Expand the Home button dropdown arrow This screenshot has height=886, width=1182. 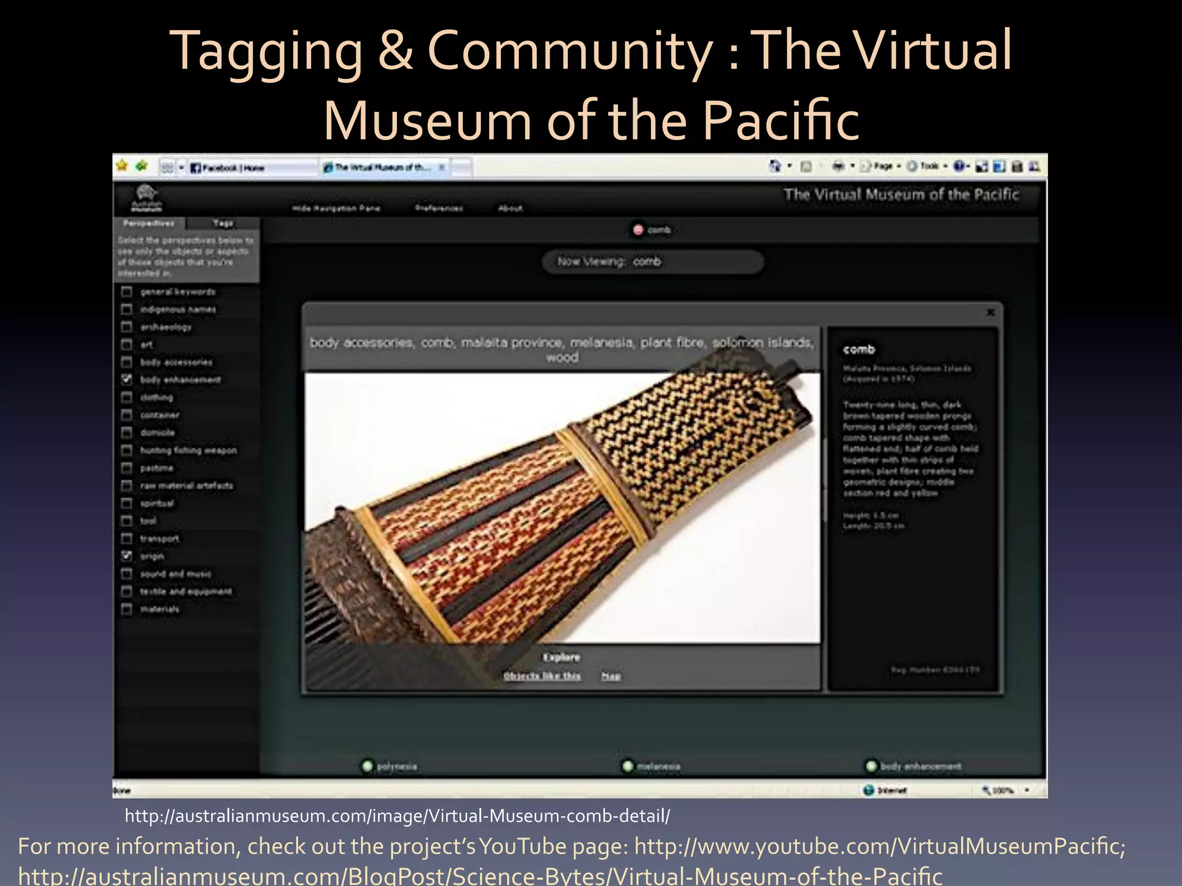[790, 166]
